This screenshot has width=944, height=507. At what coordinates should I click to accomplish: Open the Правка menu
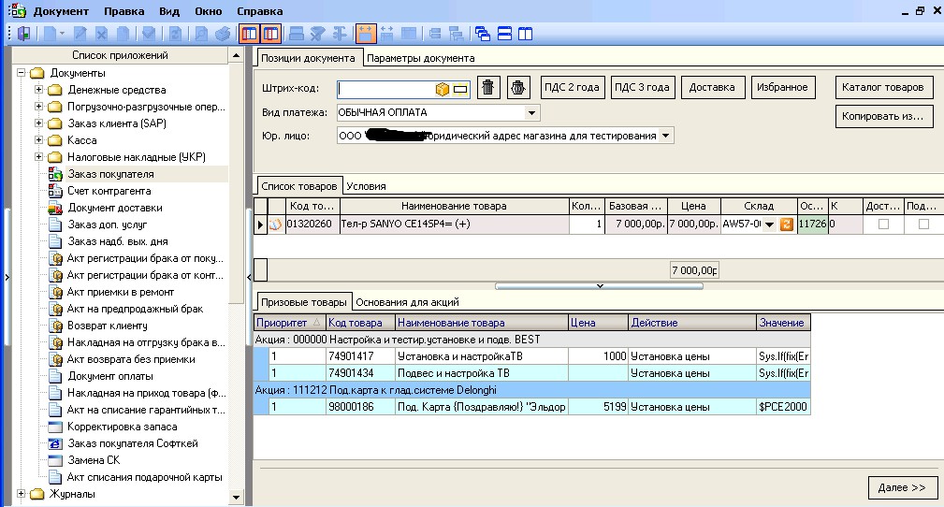click(x=124, y=11)
